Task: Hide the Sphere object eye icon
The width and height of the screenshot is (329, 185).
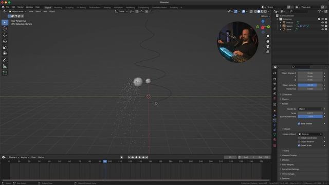Action: pos(322,26)
